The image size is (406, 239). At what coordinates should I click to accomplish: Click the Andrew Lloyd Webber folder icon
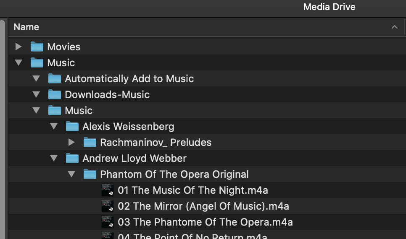coord(72,158)
